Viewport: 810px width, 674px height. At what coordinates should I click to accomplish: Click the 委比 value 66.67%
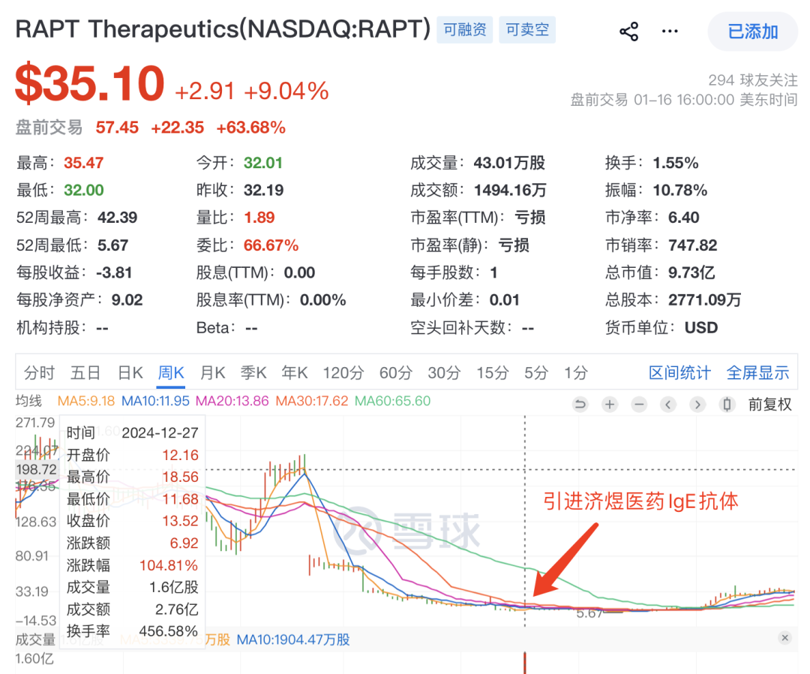pyautogui.click(x=271, y=245)
